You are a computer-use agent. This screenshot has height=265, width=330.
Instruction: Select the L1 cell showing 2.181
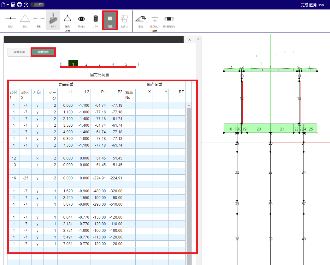(x=66, y=224)
